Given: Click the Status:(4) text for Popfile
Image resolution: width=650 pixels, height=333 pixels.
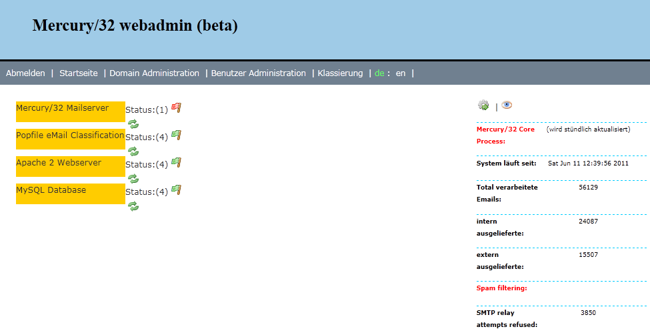Looking at the screenshot, I should click(x=147, y=137).
